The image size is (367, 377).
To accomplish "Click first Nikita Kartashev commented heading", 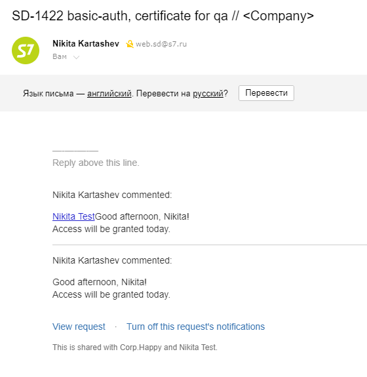I will pyautogui.click(x=112, y=195).
